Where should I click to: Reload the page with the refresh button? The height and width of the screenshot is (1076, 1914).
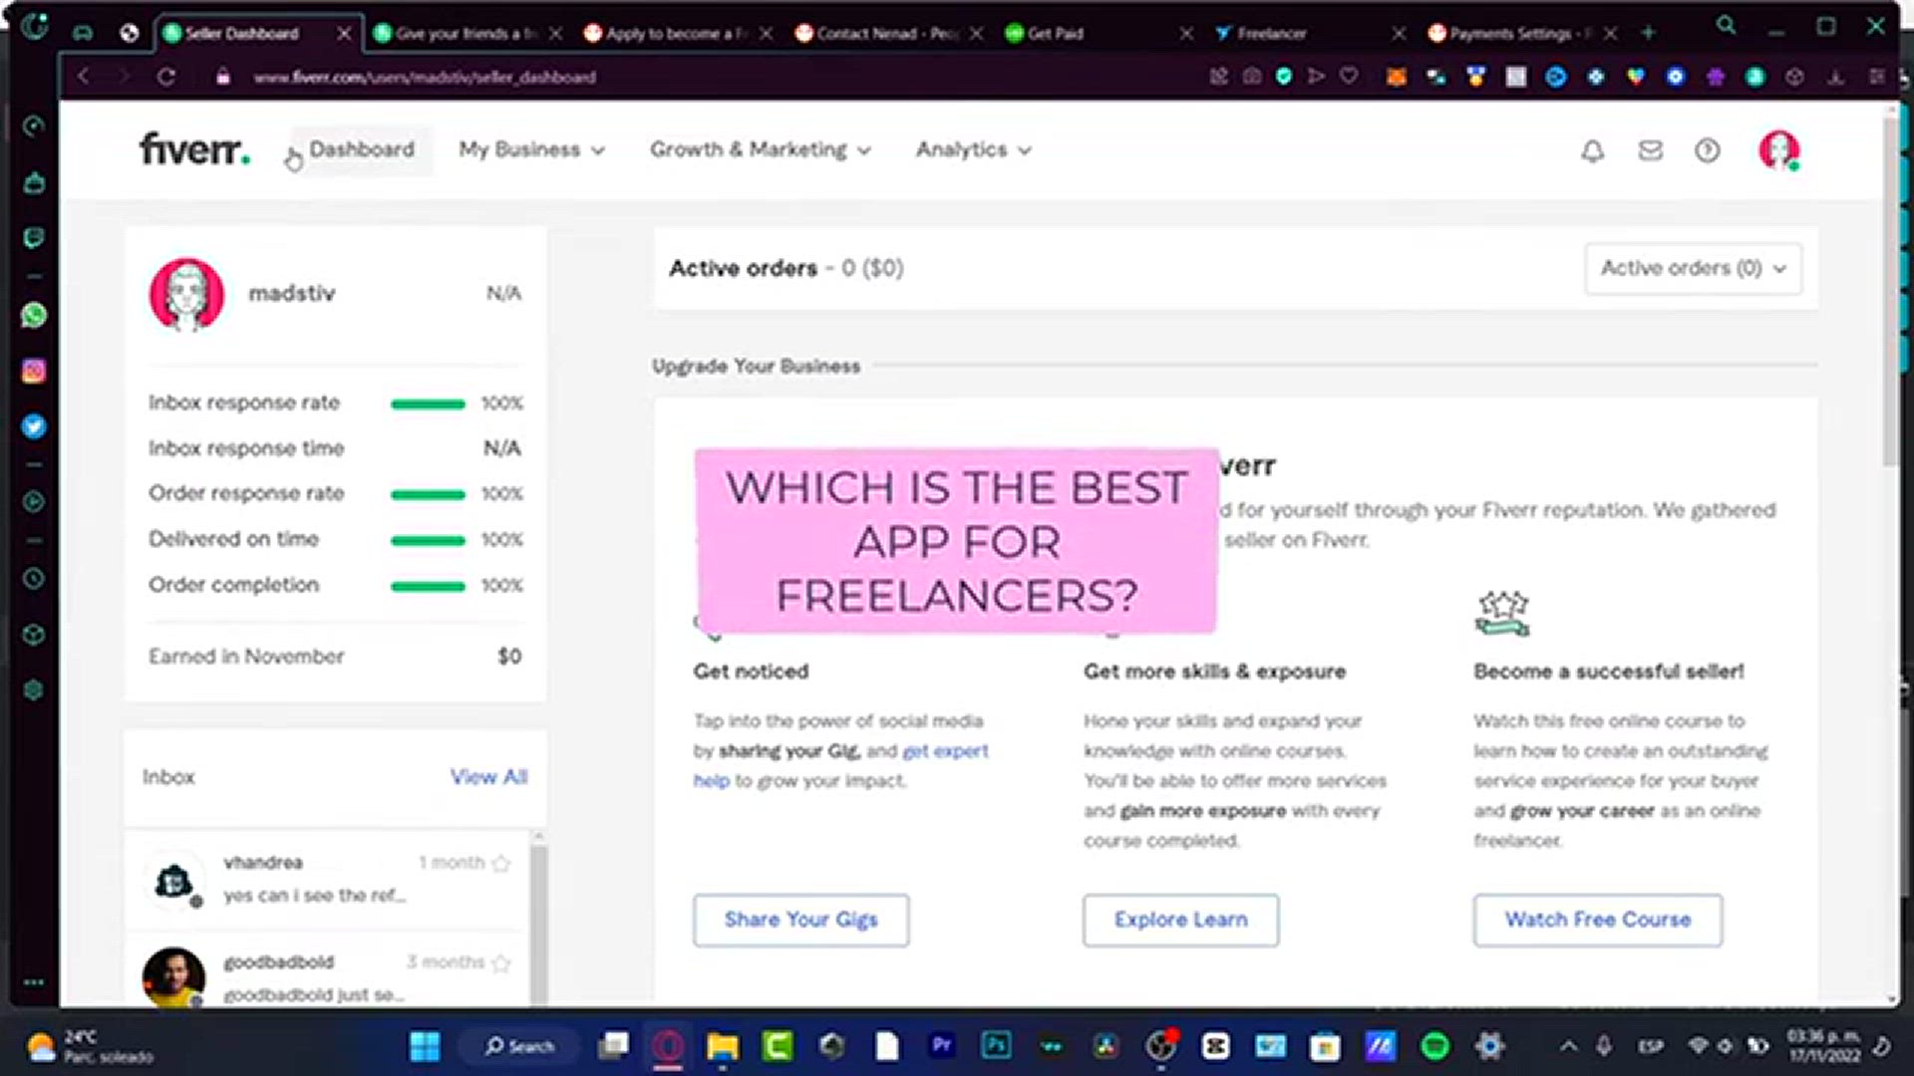click(166, 77)
